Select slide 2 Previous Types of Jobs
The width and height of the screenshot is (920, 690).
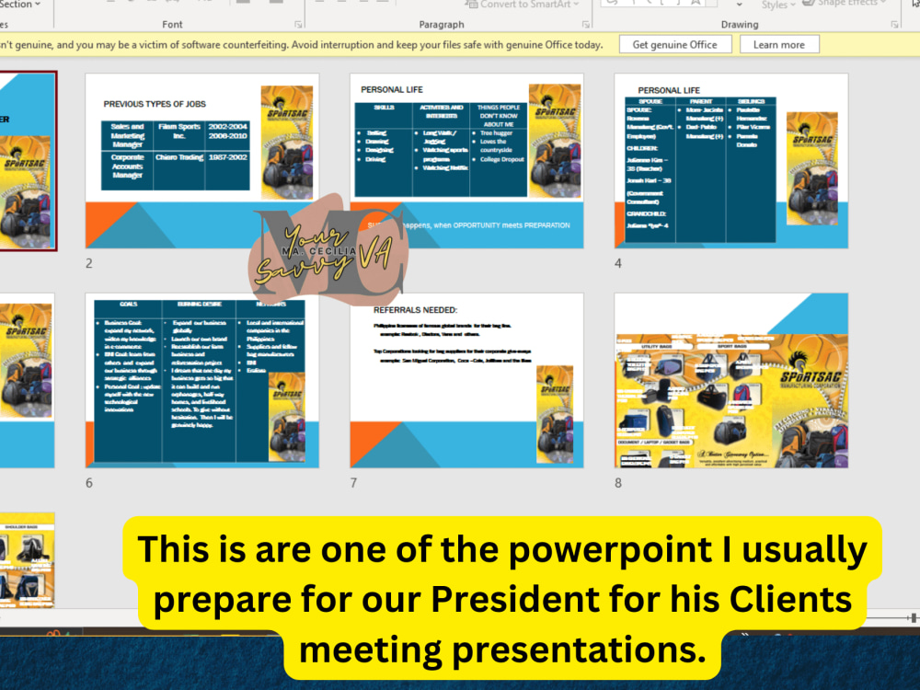202,161
